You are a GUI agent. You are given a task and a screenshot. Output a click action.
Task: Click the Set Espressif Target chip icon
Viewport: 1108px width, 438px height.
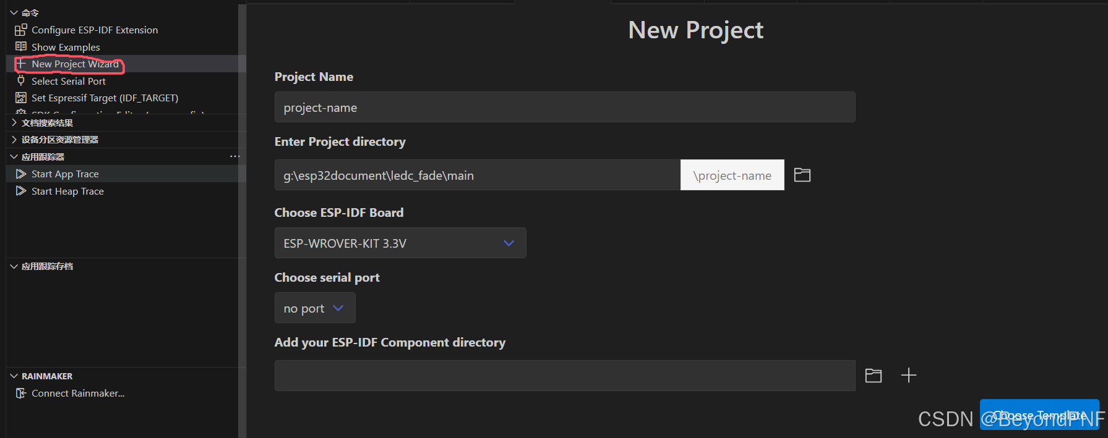[x=21, y=98]
